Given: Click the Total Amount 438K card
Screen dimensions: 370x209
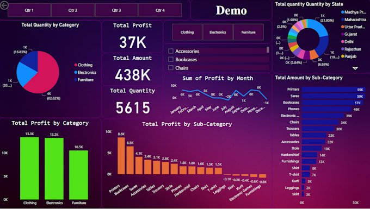Looking at the screenshot, I should click(132, 69).
